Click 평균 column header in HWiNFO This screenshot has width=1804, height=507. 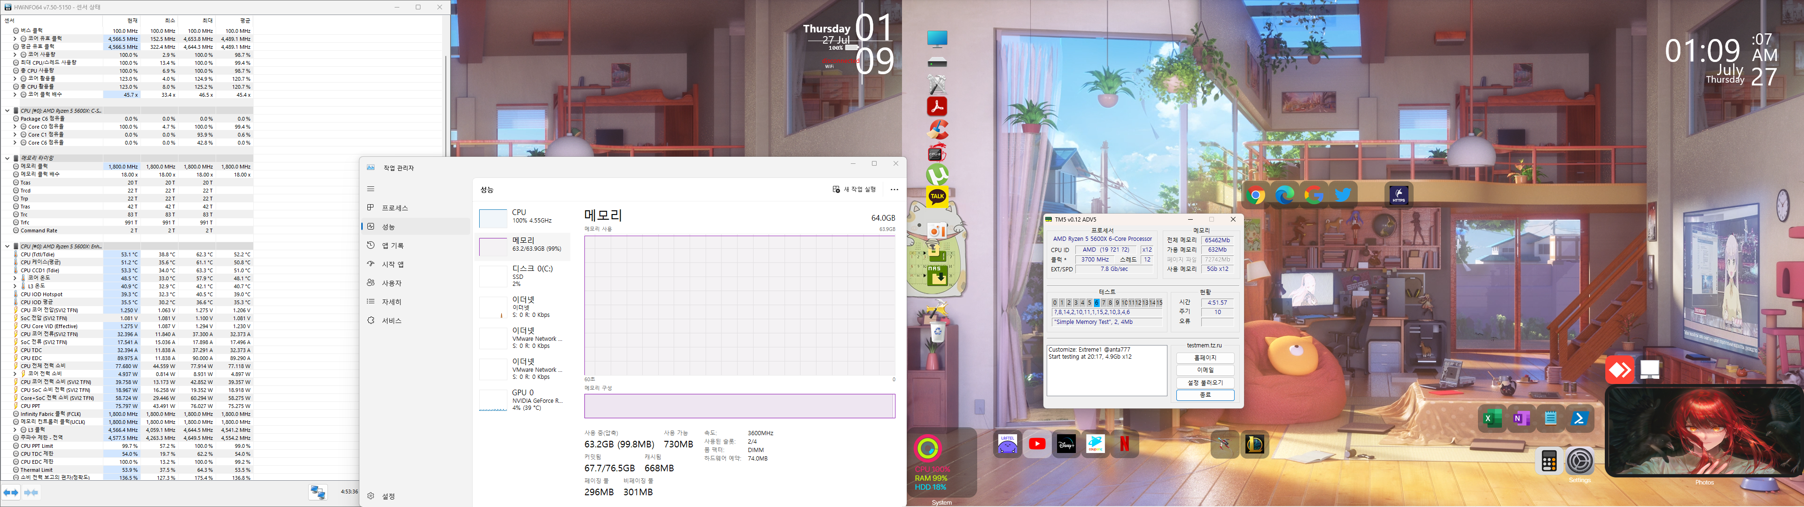click(235, 21)
